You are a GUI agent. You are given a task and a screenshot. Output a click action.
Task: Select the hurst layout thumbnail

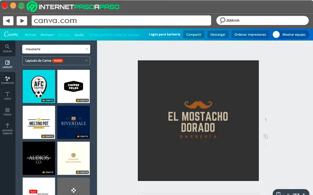(x=39, y=186)
